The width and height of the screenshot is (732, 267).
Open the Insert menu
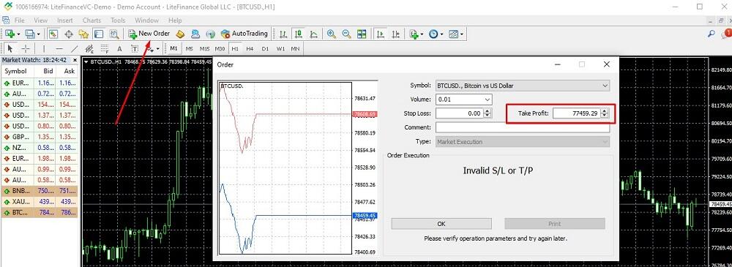tap(65, 20)
